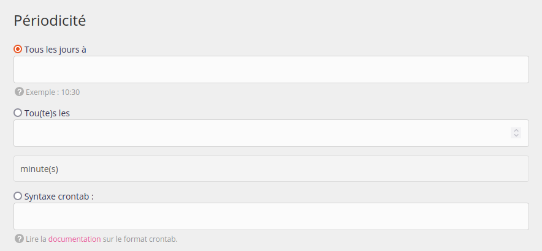The height and width of the screenshot is (251, 542).
Task: Click into the "Tou(te)s les" interval number field
Action: click(x=258, y=133)
